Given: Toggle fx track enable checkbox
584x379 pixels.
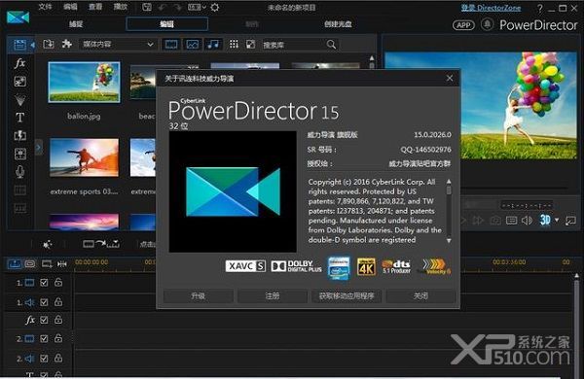Looking at the screenshot, I should [44, 320].
